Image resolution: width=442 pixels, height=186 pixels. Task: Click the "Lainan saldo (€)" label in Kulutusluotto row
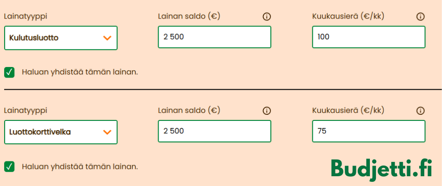pos(189,16)
